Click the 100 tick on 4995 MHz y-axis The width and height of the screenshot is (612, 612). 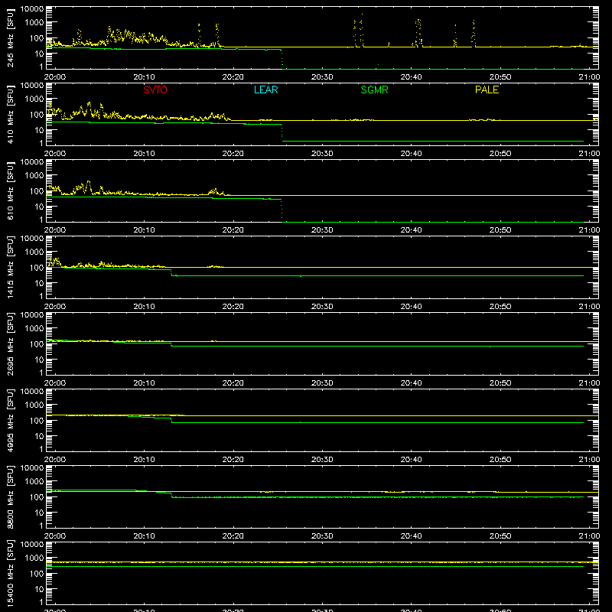coord(37,421)
